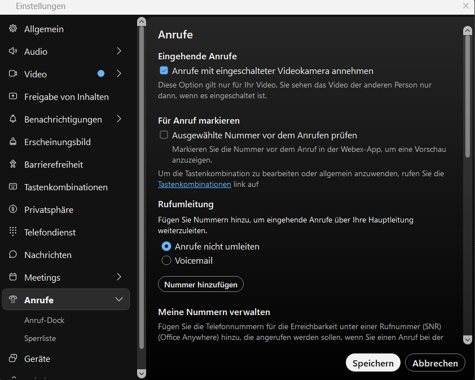Select the Anrufe telephone icon
Screen dimensions: 475x380
click(12, 299)
